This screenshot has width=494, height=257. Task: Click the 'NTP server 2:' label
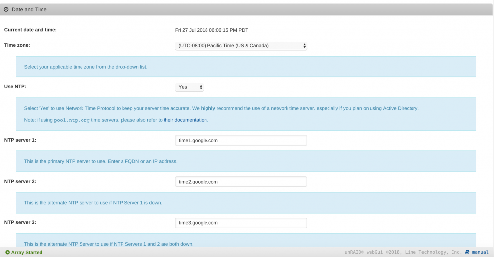pos(20,181)
